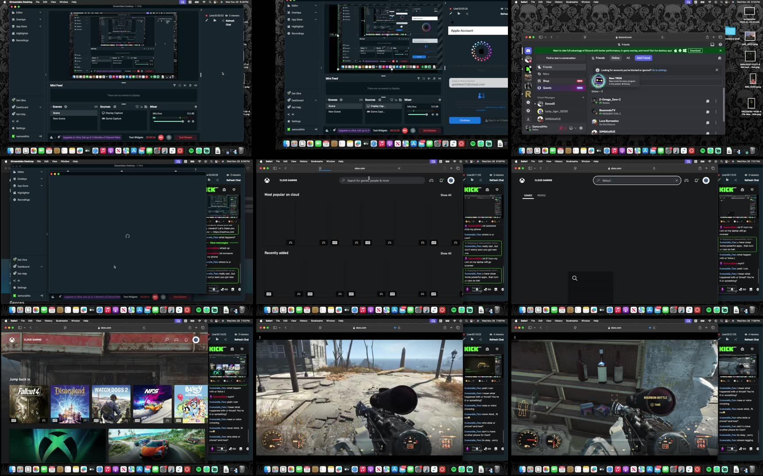Click the controller icon in Cloud Gaming header
This screenshot has height=476, width=763.
coord(431,180)
